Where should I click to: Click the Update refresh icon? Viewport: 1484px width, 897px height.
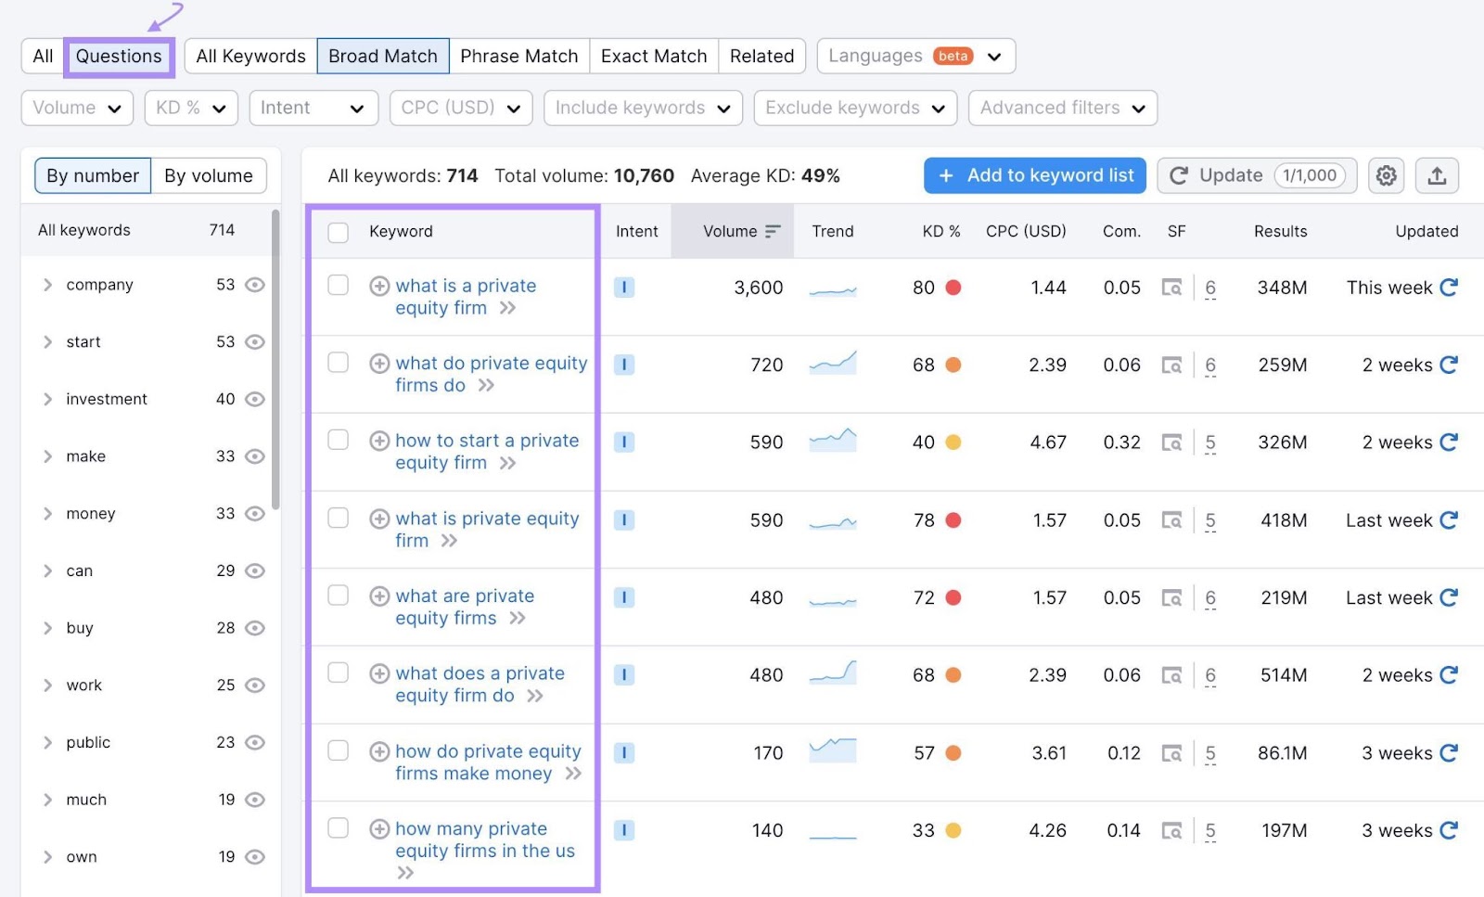pyautogui.click(x=1179, y=175)
